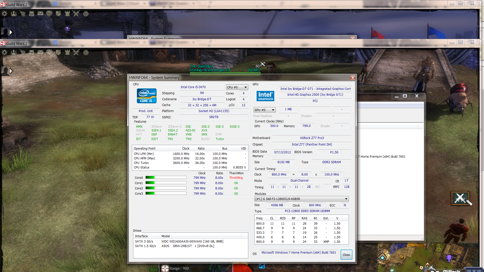Open guild shield icon in lower game window
Viewport: 484px width, 272px height.
tap(58, 52)
